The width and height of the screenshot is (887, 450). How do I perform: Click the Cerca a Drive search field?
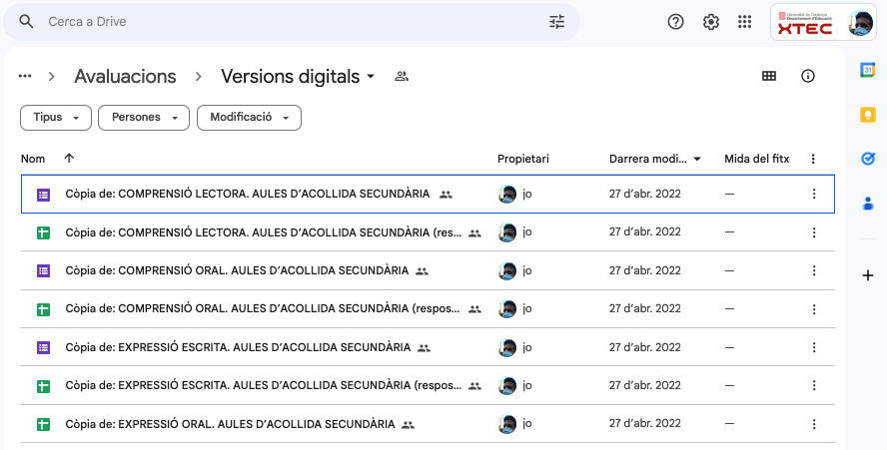pyautogui.click(x=290, y=22)
